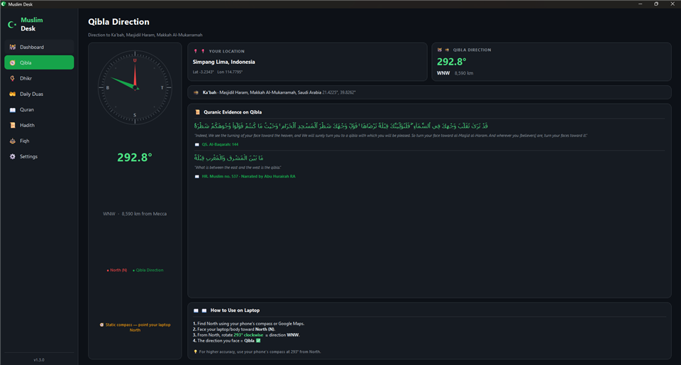Viewport: 681px width, 365px height.
Task: Click the How to Use on Laptop heading
Action: tap(235, 310)
